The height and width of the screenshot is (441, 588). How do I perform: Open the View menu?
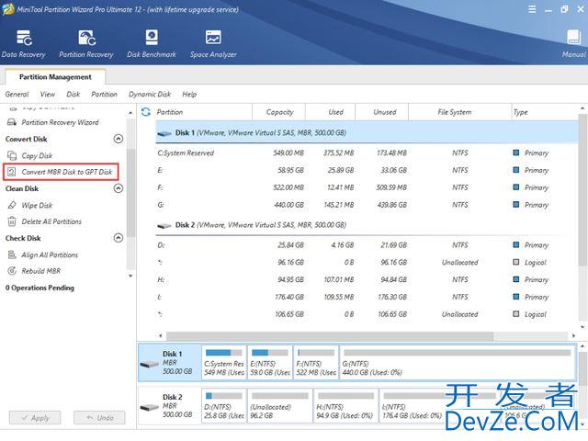pyautogui.click(x=48, y=94)
